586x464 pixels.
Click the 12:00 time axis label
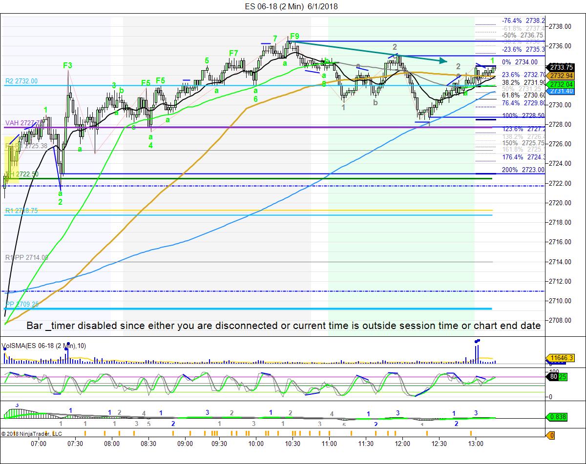point(402,444)
